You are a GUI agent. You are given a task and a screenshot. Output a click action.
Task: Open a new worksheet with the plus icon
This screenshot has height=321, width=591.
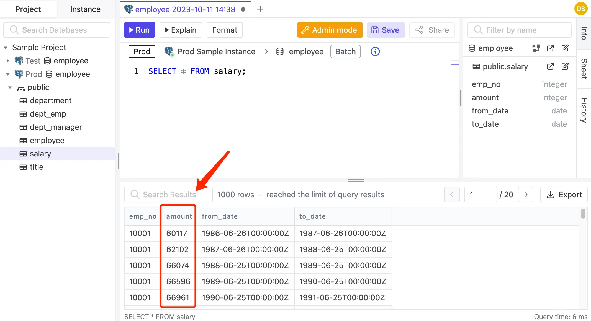pos(260,9)
